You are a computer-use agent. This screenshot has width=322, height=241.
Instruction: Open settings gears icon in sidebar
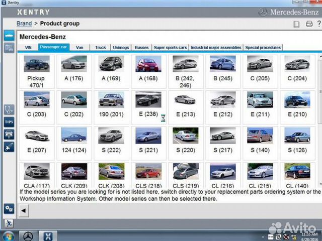(x=9, y=209)
